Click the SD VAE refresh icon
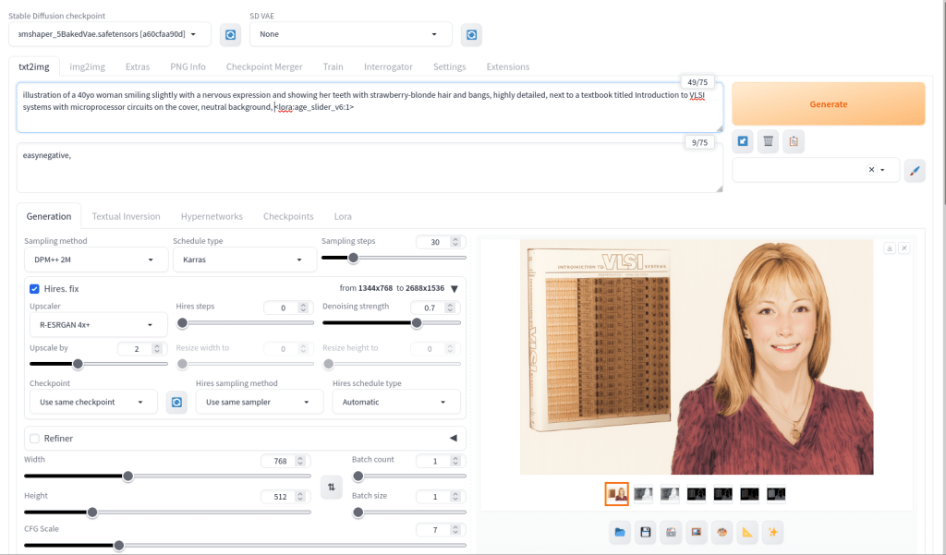This screenshot has height=555, width=946. [471, 34]
